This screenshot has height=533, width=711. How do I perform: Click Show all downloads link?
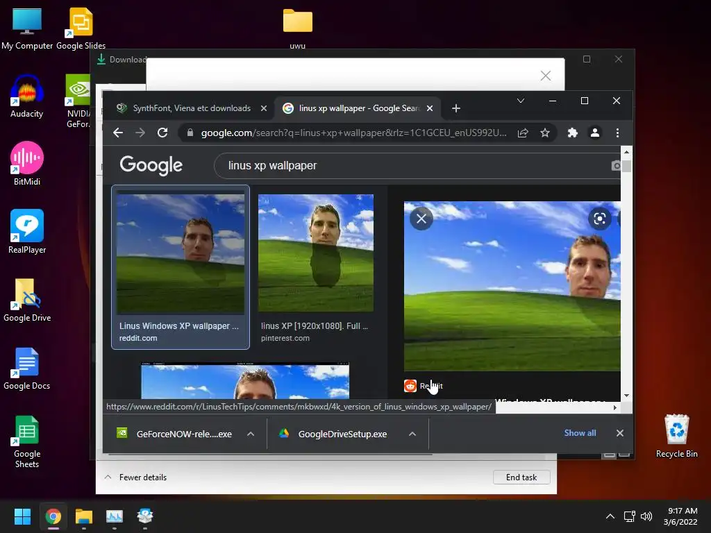(580, 433)
